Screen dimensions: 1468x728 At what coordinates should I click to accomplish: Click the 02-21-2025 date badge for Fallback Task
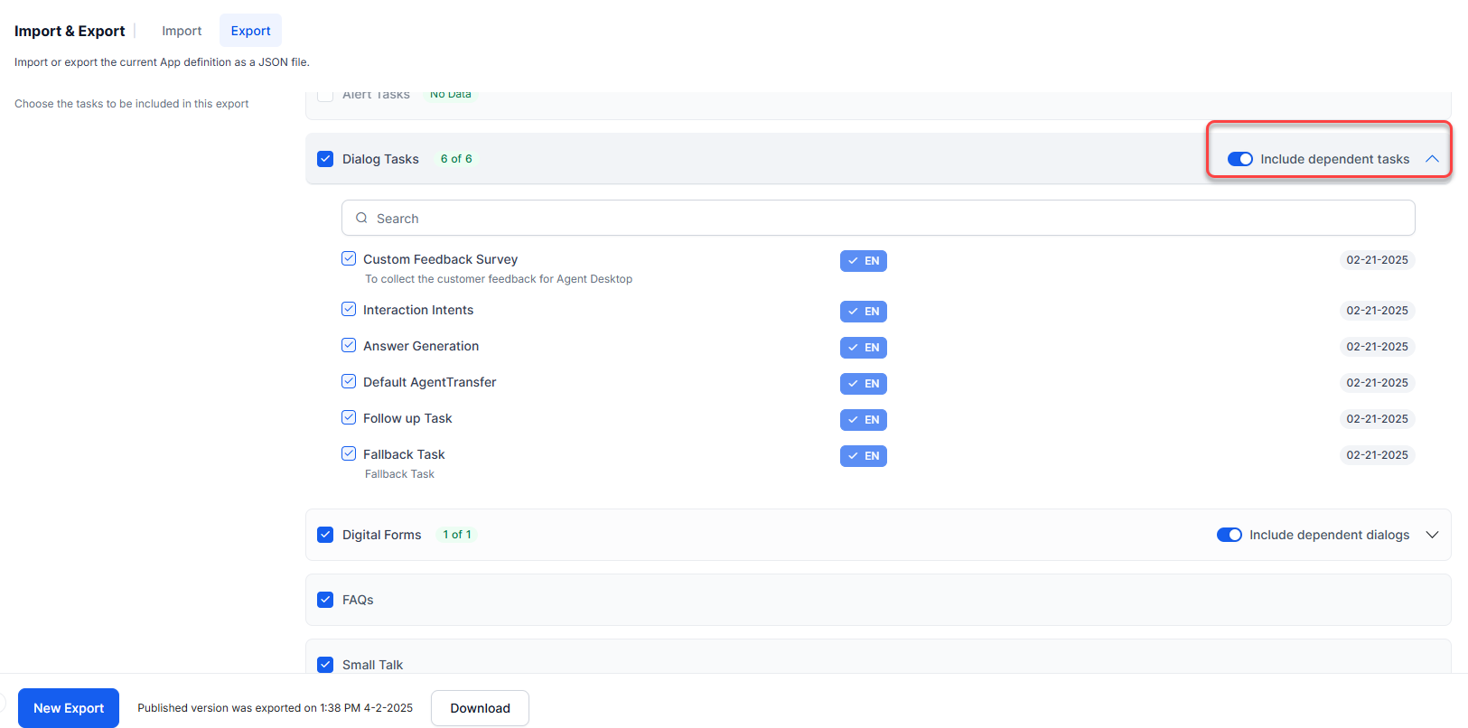click(1376, 455)
